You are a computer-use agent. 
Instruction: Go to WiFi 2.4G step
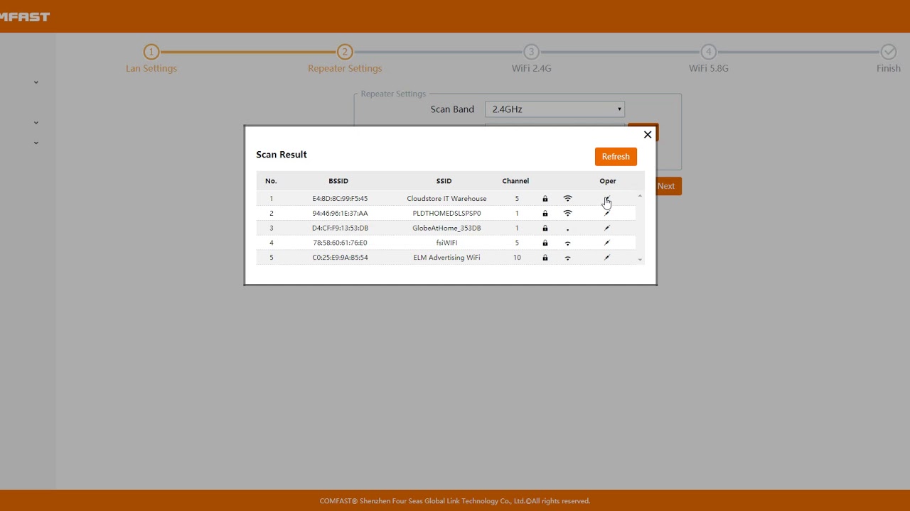tap(532, 68)
